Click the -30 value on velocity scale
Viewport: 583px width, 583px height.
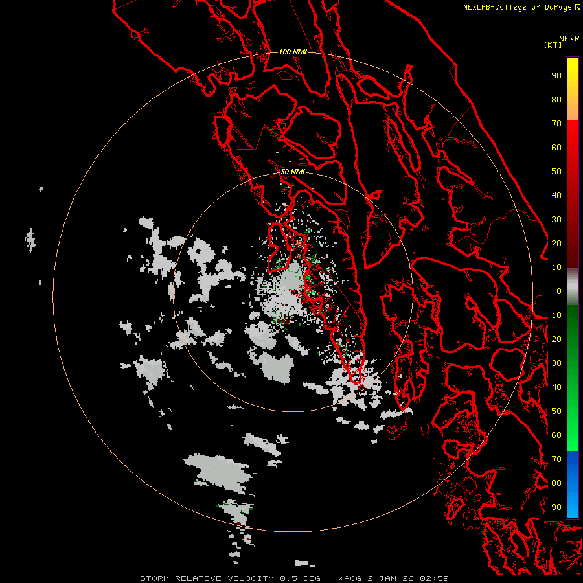pyautogui.click(x=554, y=363)
